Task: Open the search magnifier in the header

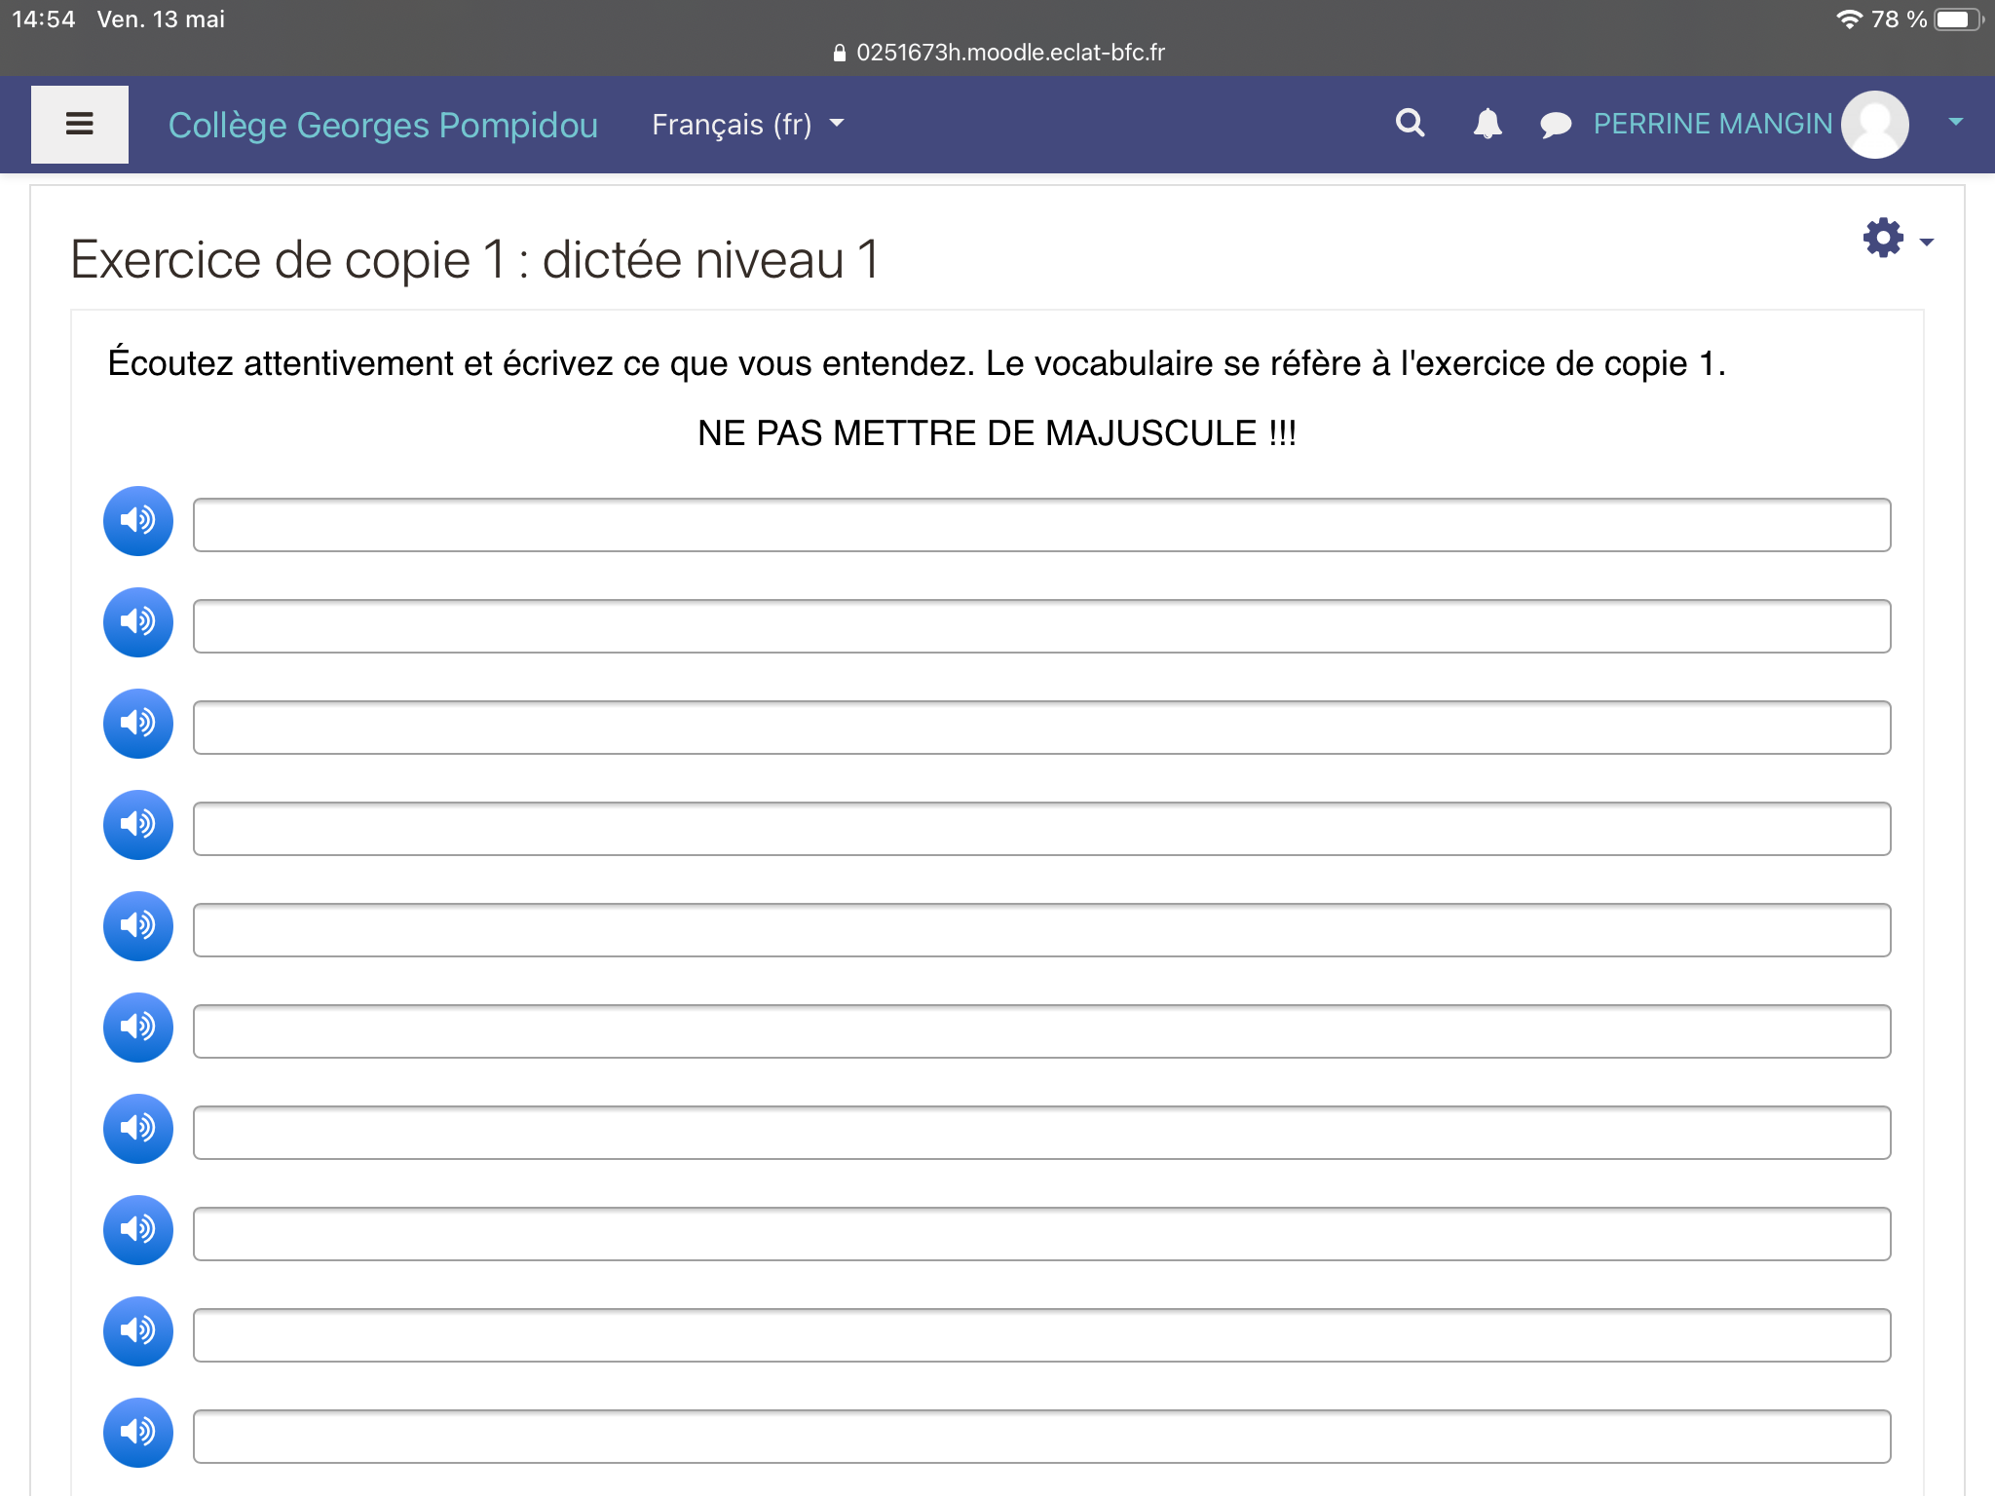Action: click(x=1410, y=124)
